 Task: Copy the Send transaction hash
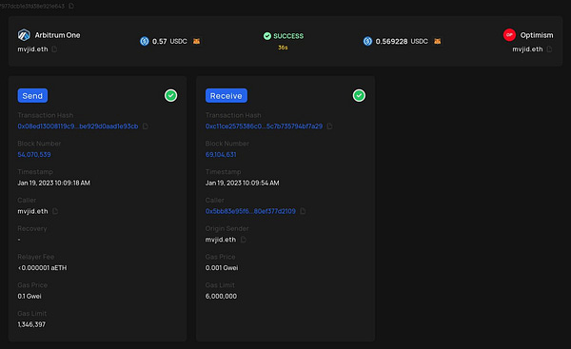pos(146,126)
